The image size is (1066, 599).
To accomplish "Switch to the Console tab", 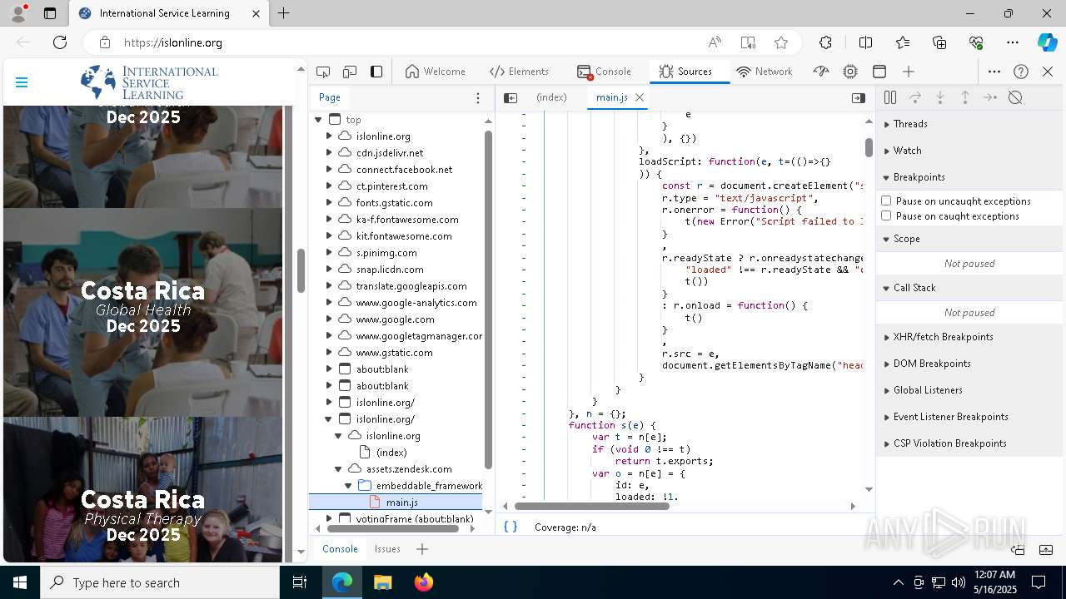I will (604, 72).
